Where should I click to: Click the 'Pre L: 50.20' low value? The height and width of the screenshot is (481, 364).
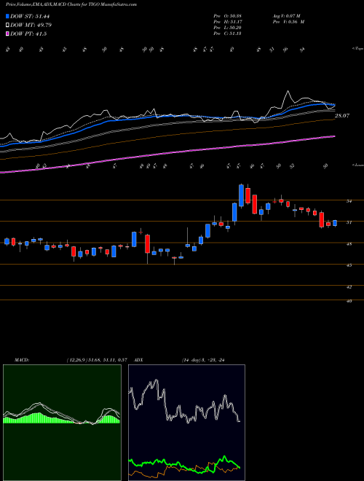click(x=228, y=28)
